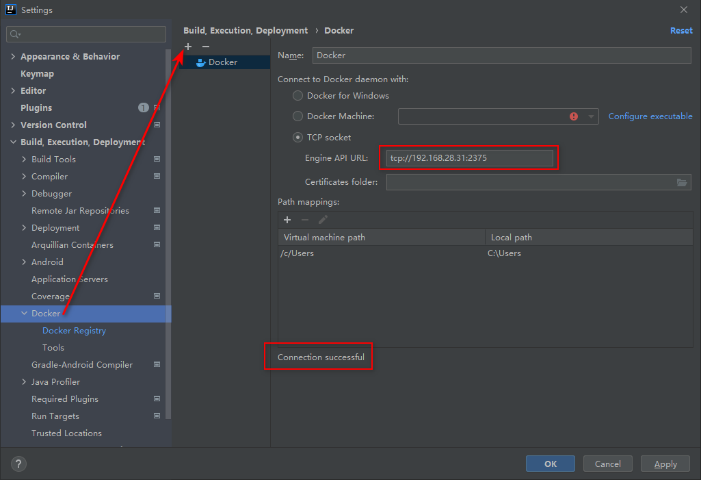This screenshot has height=480, width=701.
Task: Select the /c/Users path mapping row
Action: pos(486,253)
